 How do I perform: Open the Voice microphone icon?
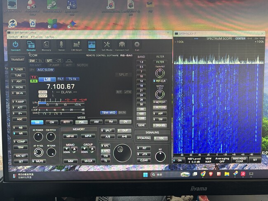(61, 46)
